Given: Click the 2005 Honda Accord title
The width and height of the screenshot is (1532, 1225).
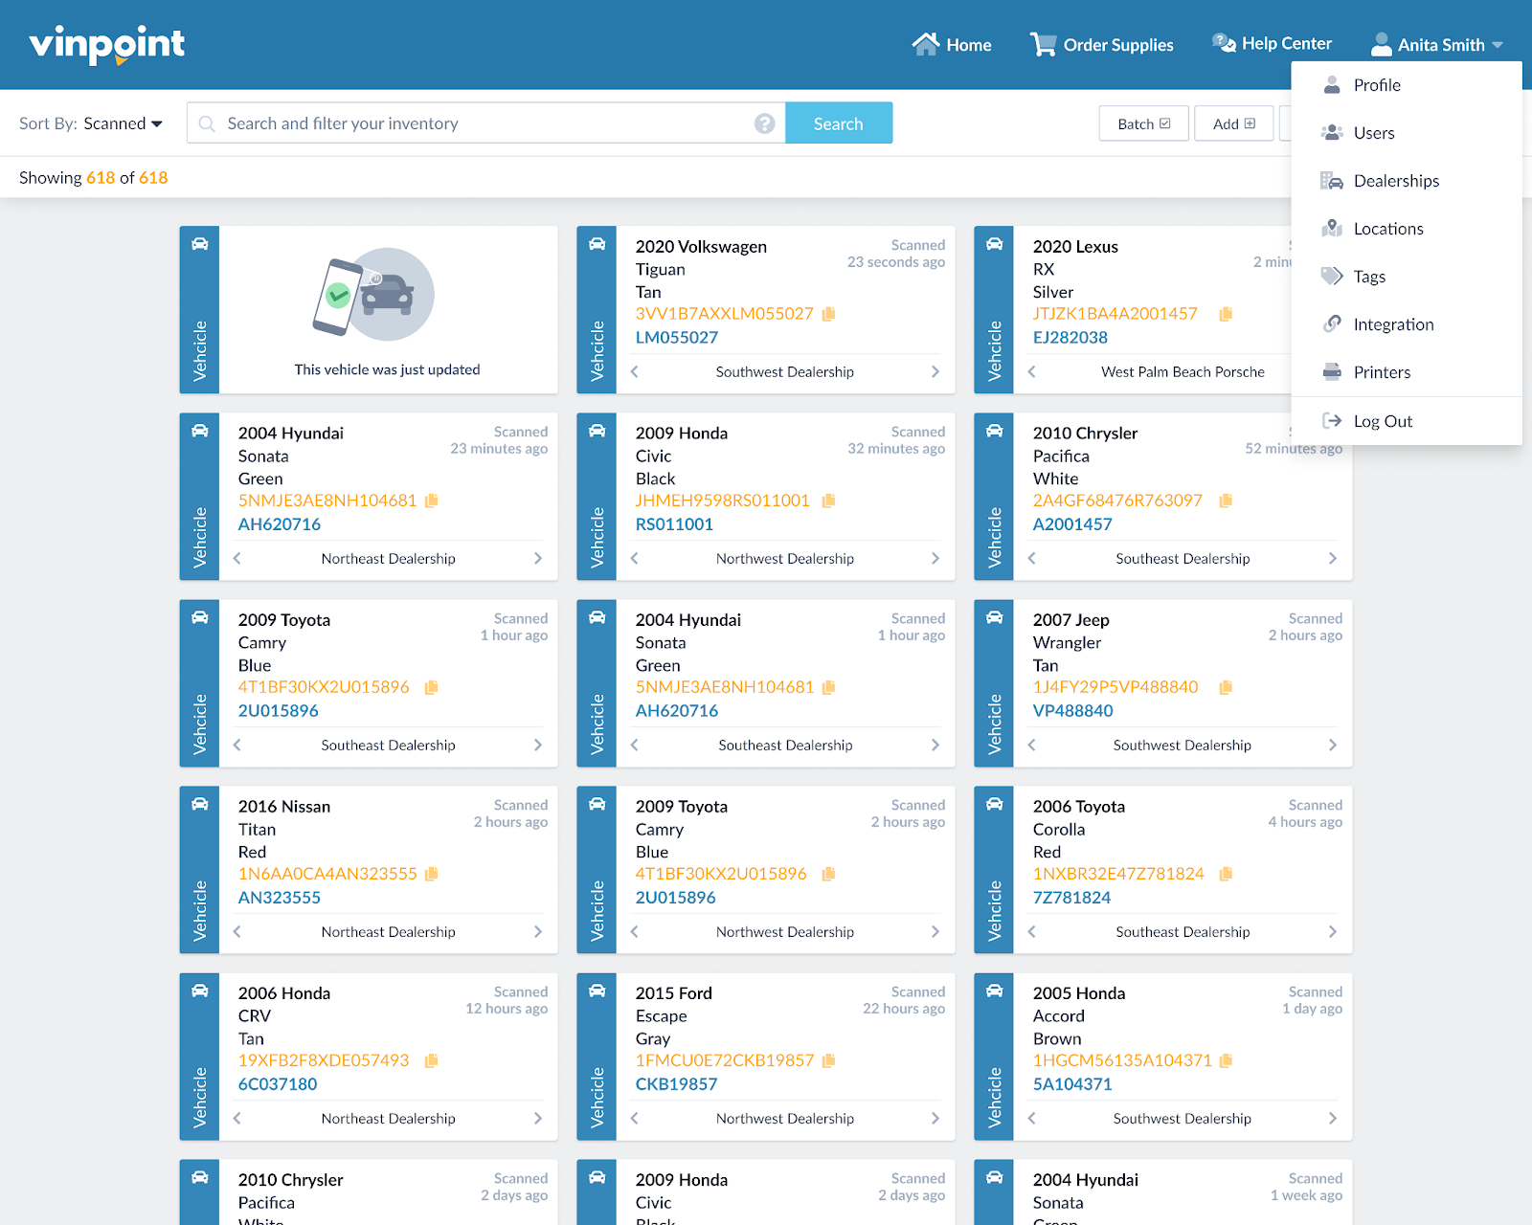Looking at the screenshot, I should tap(1079, 993).
